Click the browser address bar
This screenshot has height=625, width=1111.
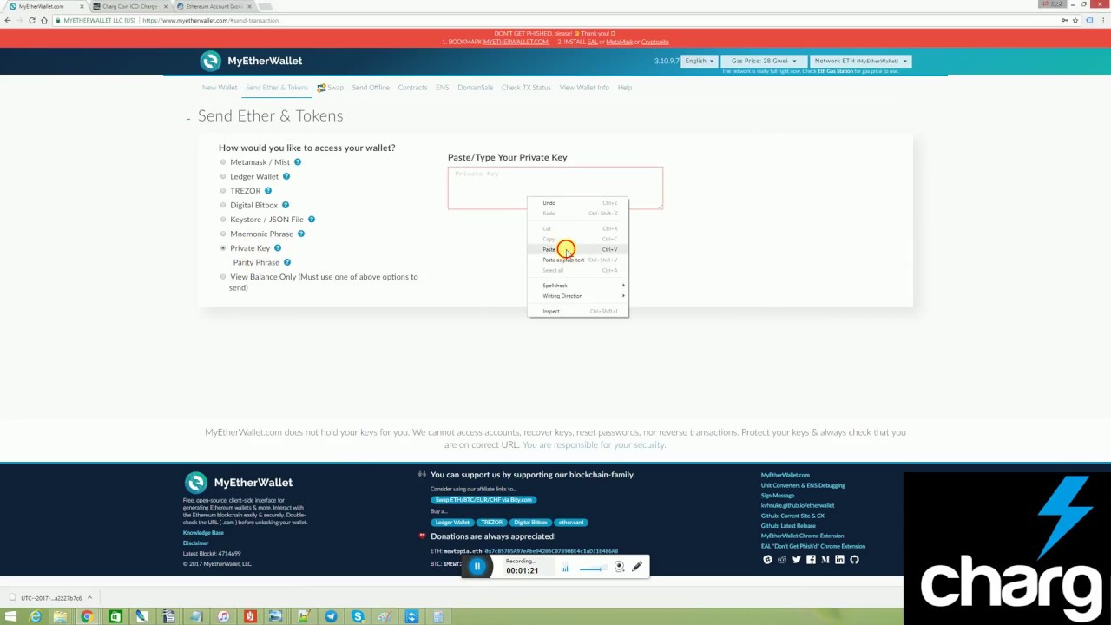(555, 20)
